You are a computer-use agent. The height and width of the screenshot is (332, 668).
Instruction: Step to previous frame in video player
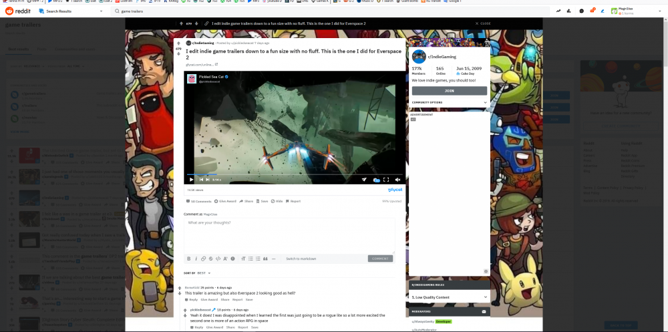[x=201, y=180]
